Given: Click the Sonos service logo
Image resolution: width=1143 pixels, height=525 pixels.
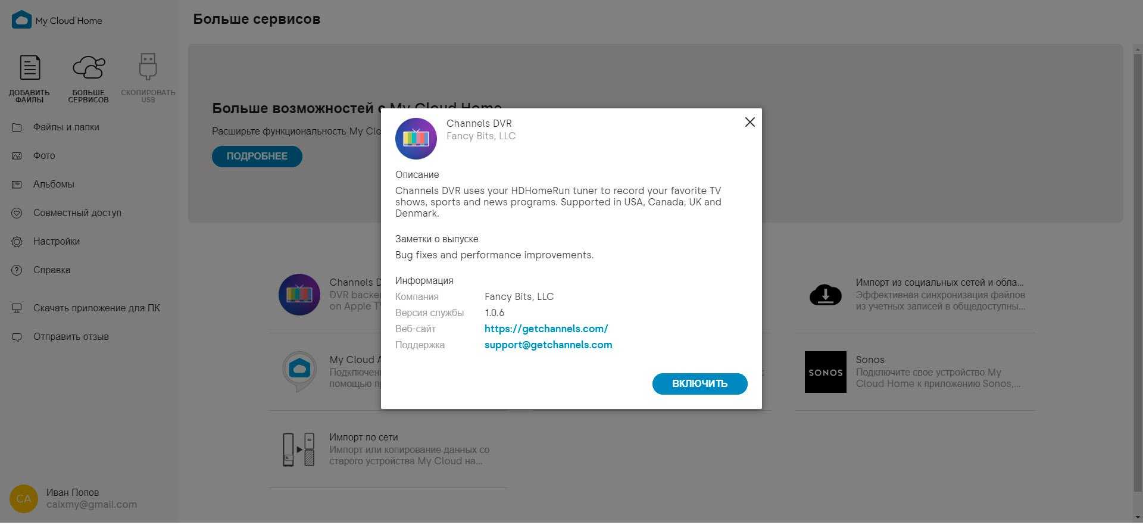Looking at the screenshot, I should [x=825, y=372].
